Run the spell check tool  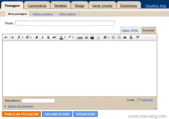[x=138, y=37]
